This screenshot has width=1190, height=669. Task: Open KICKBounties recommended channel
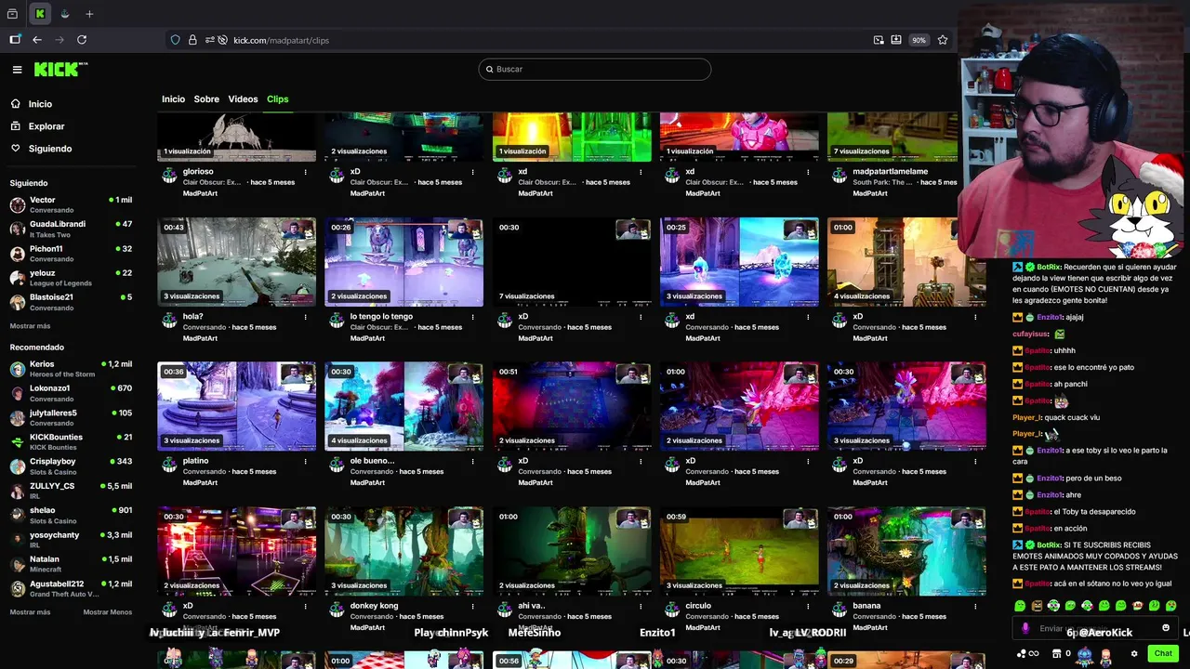coord(71,441)
